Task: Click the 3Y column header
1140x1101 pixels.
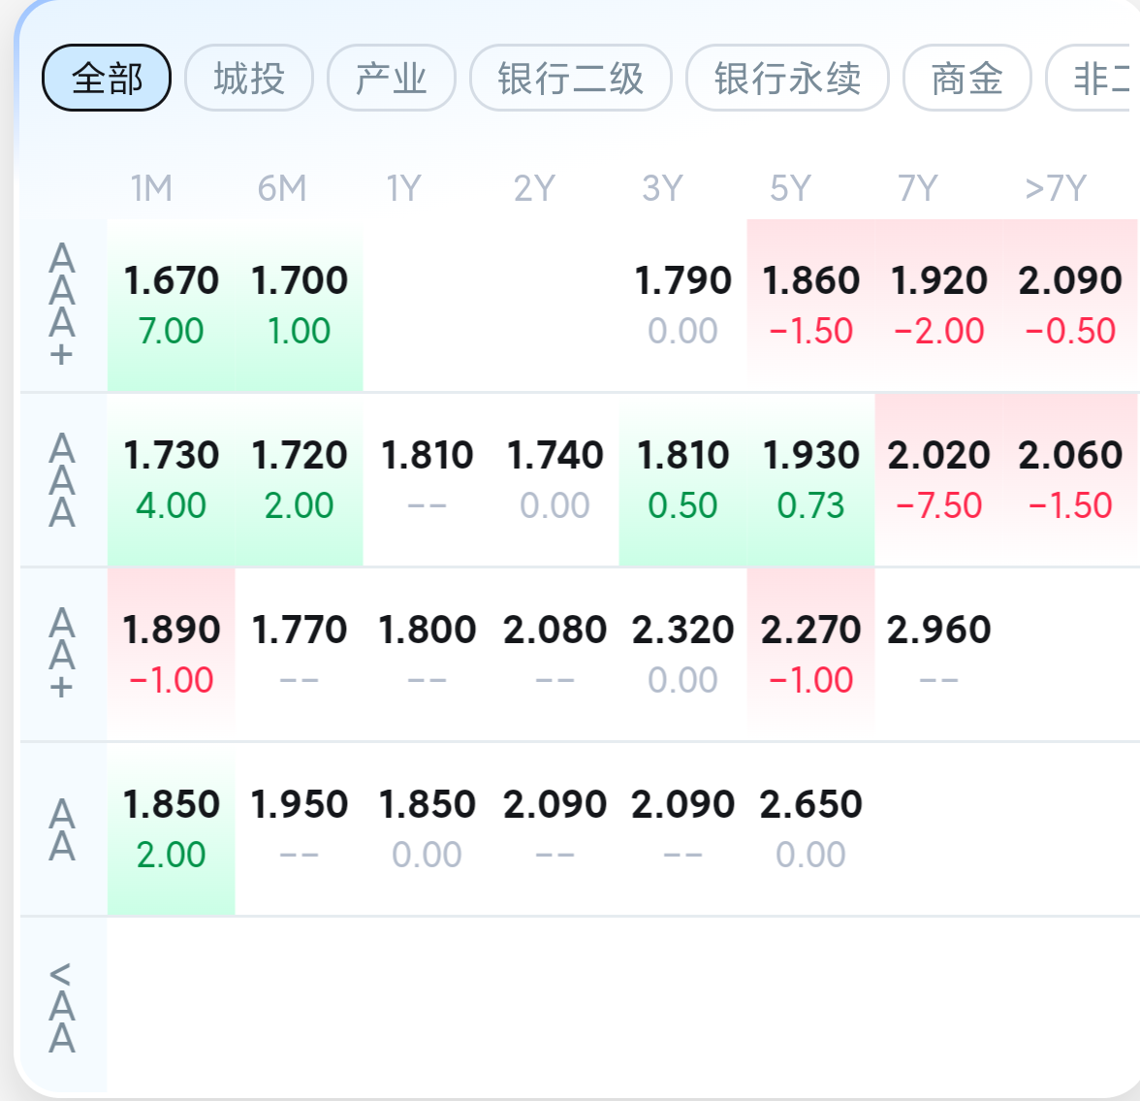Action: click(662, 188)
